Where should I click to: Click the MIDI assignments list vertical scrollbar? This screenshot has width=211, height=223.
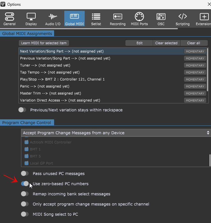pos(207,70)
